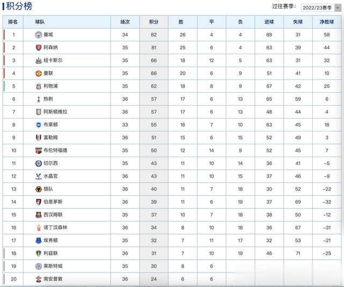Click the Brighton club crest icon
This screenshot has height=287, width=344.
(x=38, y=125)
